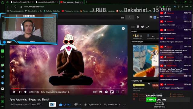Play the YouTube video
The image size is (193, 109).
click(x=14, y=92)
